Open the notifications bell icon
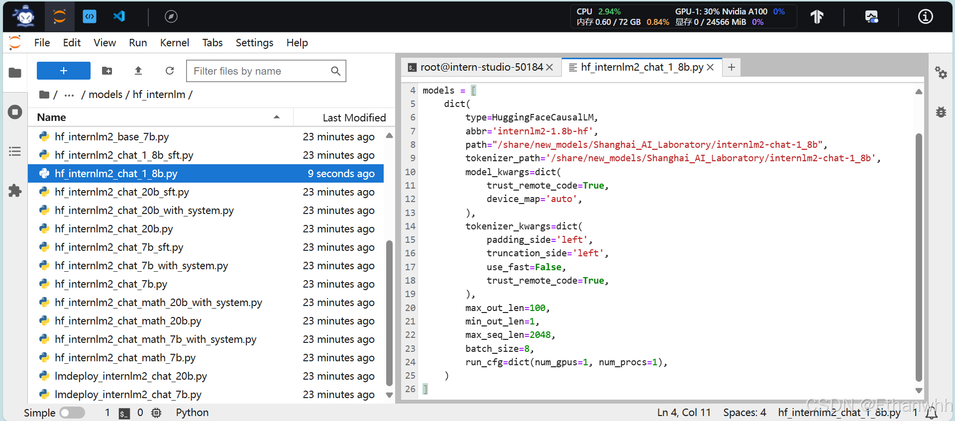Screen dimensions: 955x421 (x=932, y=413)
